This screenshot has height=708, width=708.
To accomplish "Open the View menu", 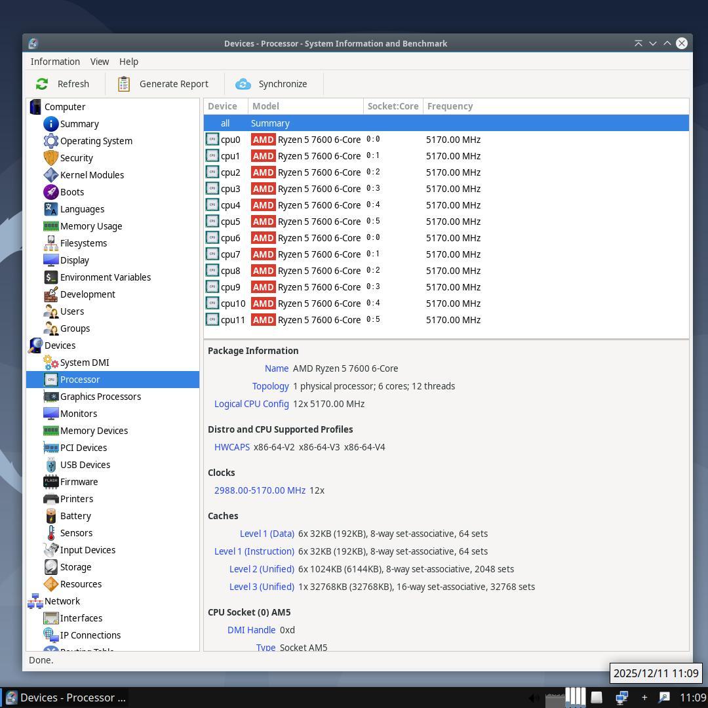I will [x=100, y=62].
